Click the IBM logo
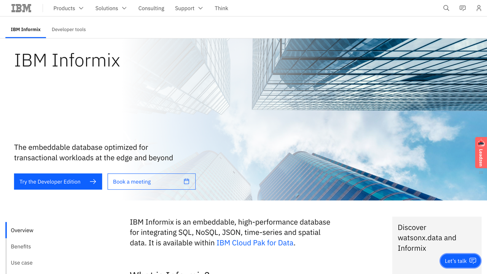 [21, 8]
